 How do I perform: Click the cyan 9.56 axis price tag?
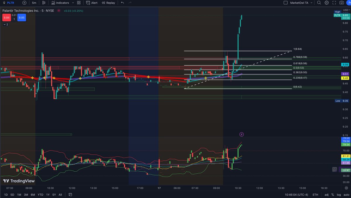tap(345, 64)
